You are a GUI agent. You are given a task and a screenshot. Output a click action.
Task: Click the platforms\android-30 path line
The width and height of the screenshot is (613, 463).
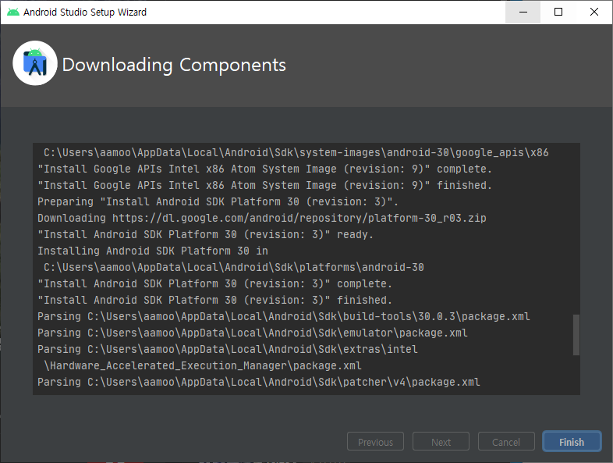click(234, 267)
